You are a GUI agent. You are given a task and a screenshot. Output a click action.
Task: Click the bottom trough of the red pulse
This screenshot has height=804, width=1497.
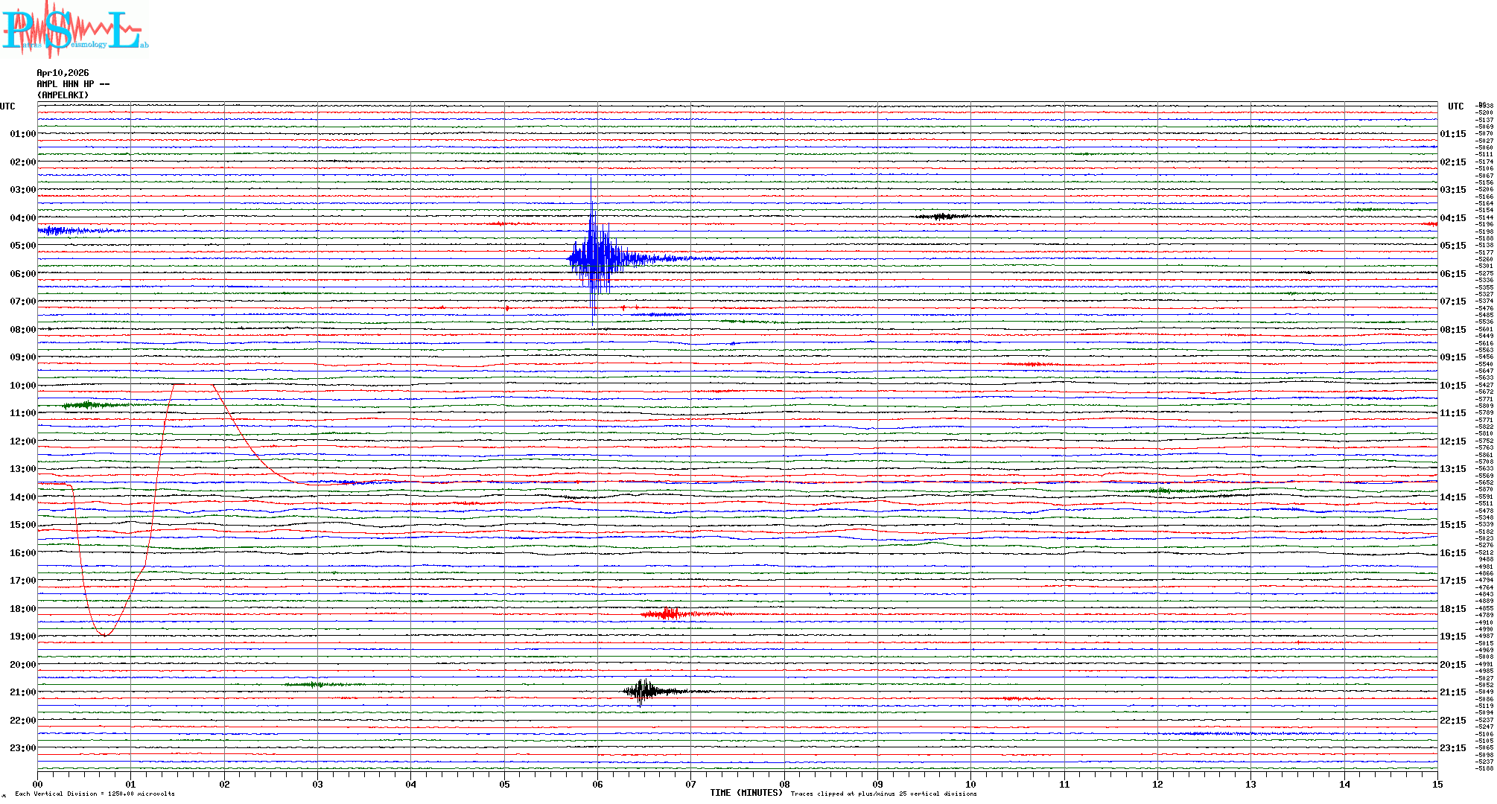(x=104, y=634)
